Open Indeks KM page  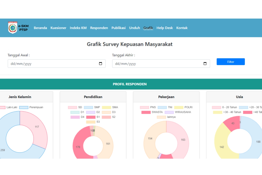78,28
